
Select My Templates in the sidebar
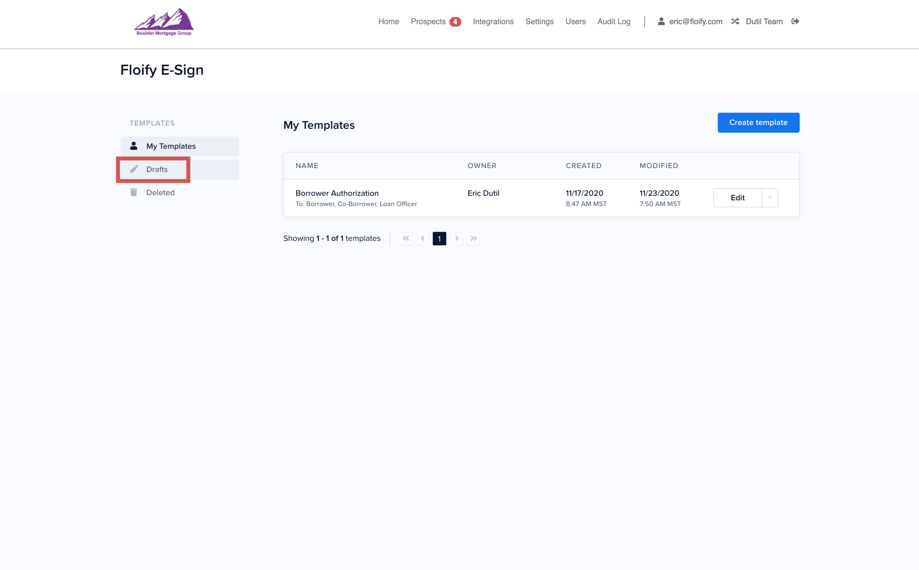click(x=180, y=146)
